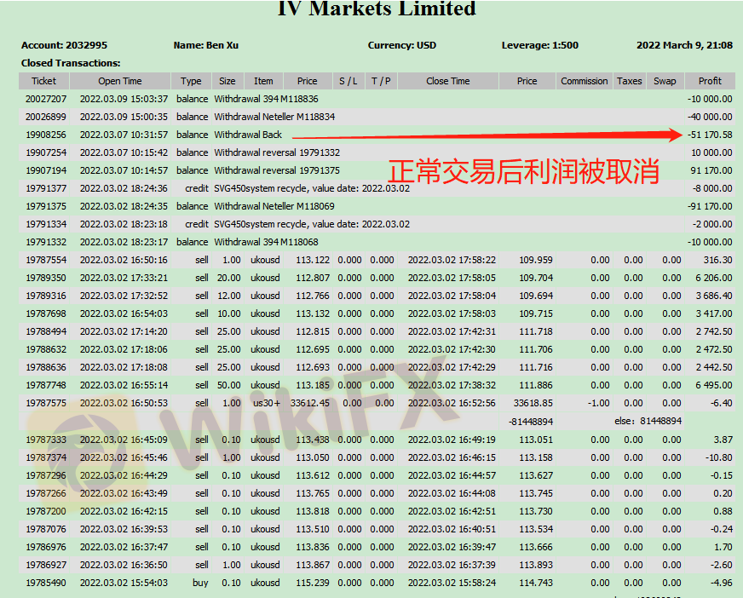Click the Leverage: 1:500 text
Viewport: 743px width, 598px height.
539,45
